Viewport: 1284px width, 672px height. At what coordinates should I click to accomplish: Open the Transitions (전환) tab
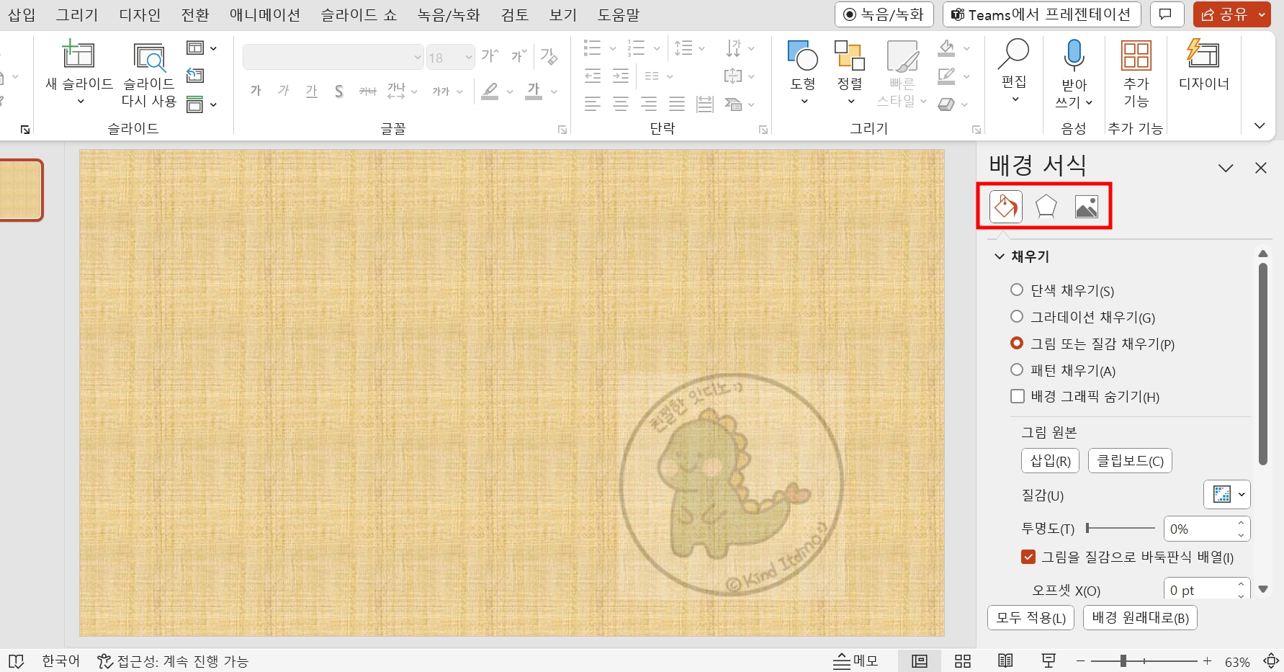pos(195,14)
